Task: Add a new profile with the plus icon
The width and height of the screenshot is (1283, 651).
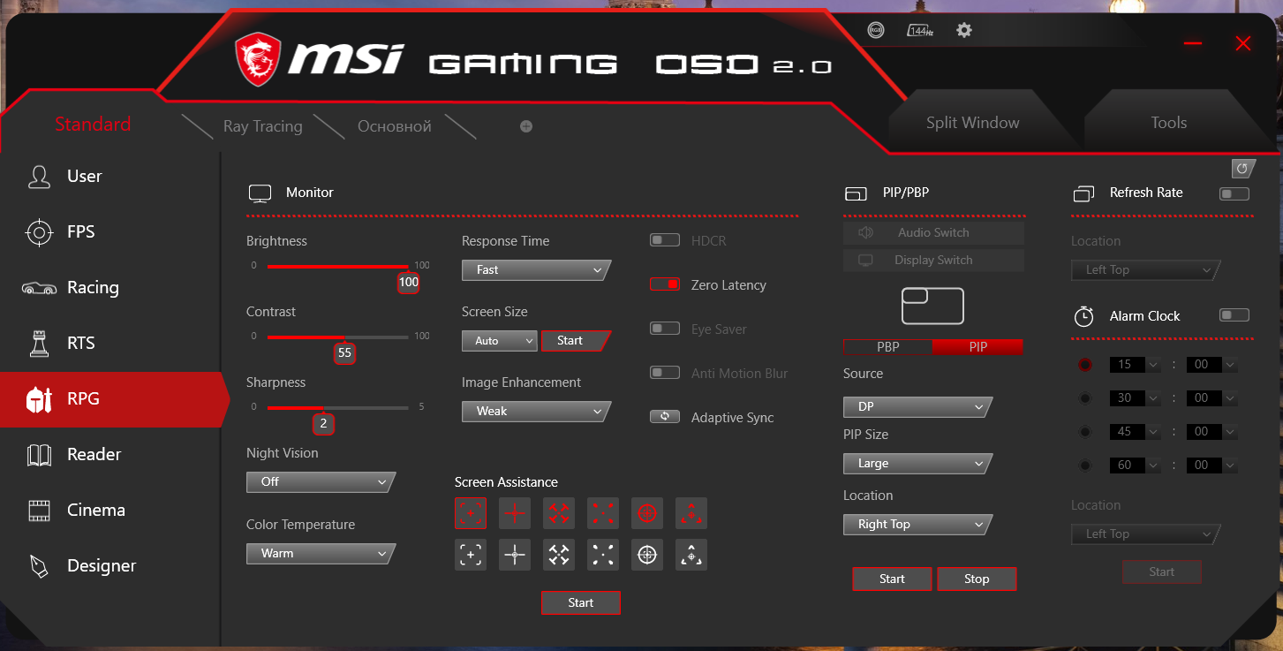Action: [x=526, y=126]
